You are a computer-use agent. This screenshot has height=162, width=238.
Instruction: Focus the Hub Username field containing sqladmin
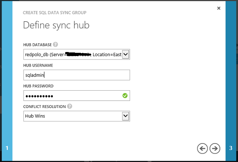point(77,75)
